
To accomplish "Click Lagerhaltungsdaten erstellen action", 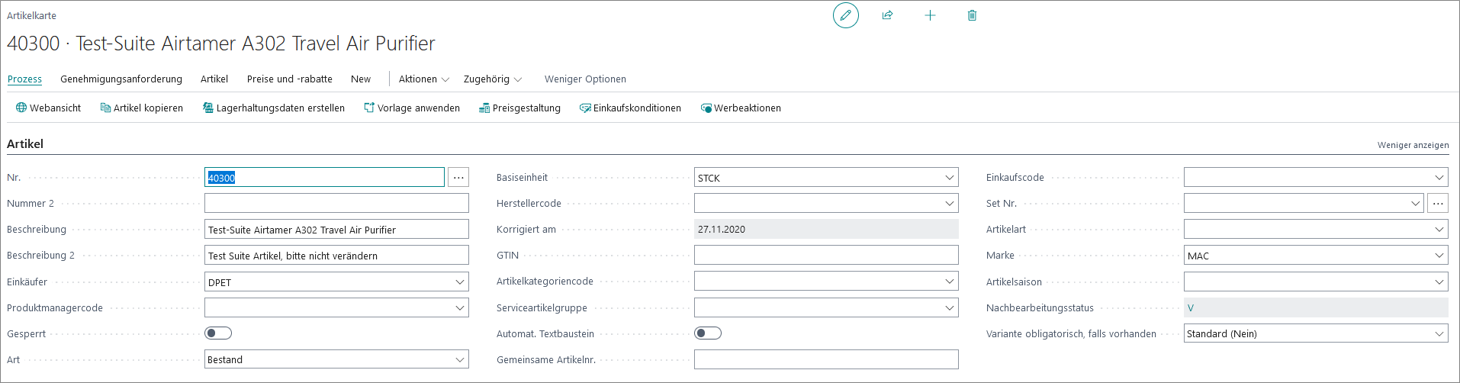I will pos(274,108).
